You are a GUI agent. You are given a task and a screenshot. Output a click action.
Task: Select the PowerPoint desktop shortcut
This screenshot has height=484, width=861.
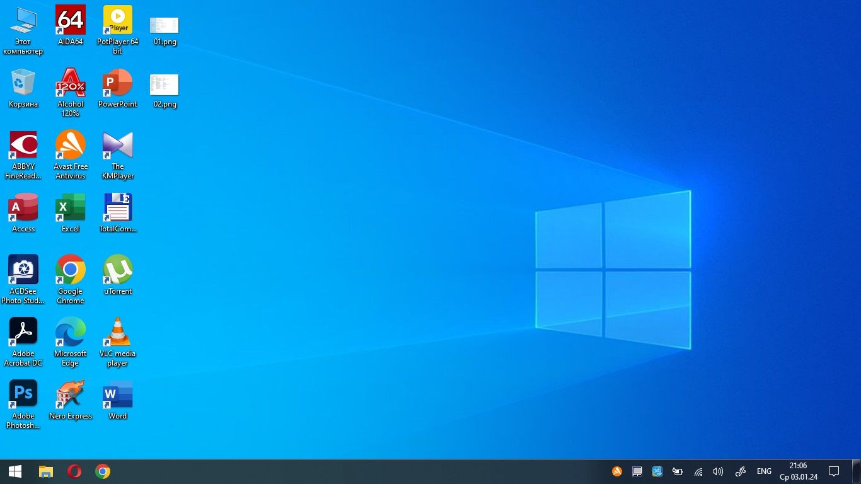click(x=118, y=88)
